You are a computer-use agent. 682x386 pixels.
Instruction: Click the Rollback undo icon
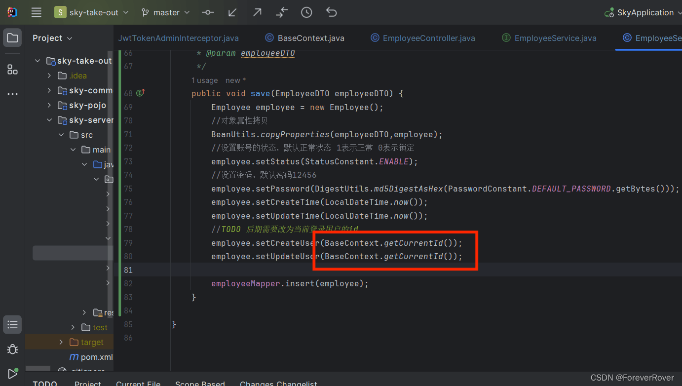[331, 12]
